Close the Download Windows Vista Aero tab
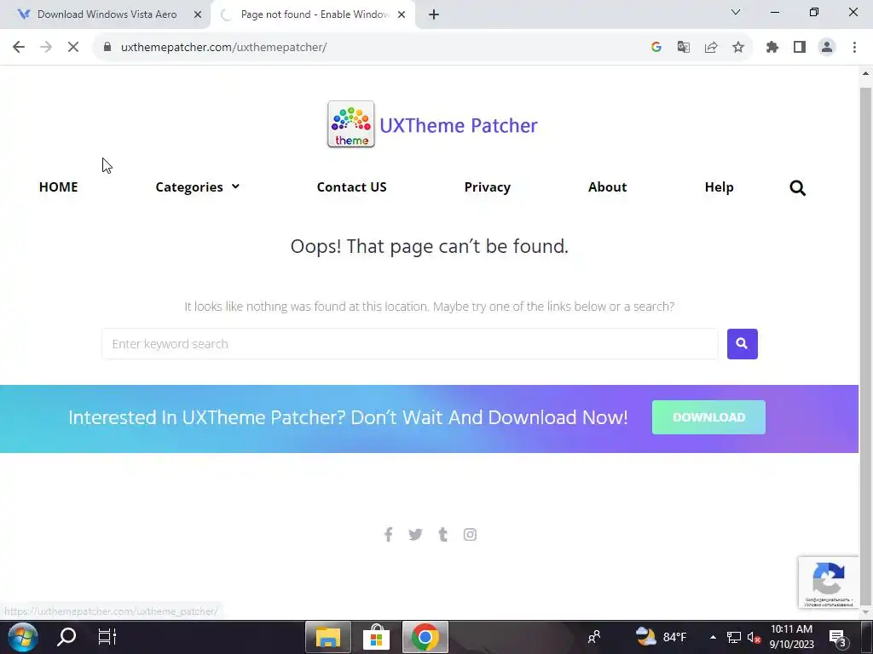This screenshot has height=654, width=873. 198,14
